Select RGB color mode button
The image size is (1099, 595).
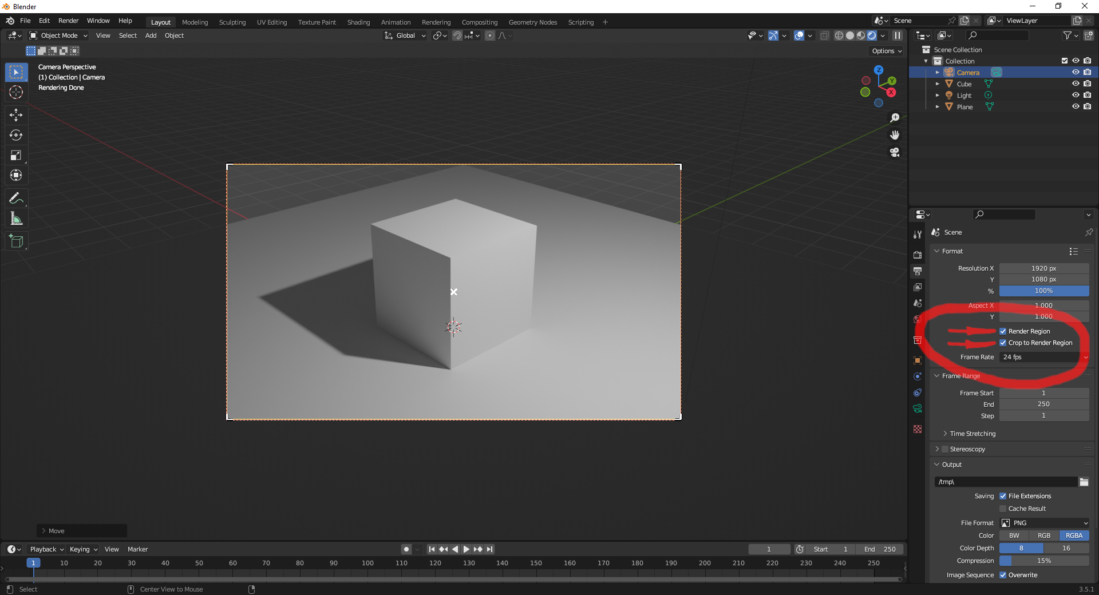(x=1044, y=535)
